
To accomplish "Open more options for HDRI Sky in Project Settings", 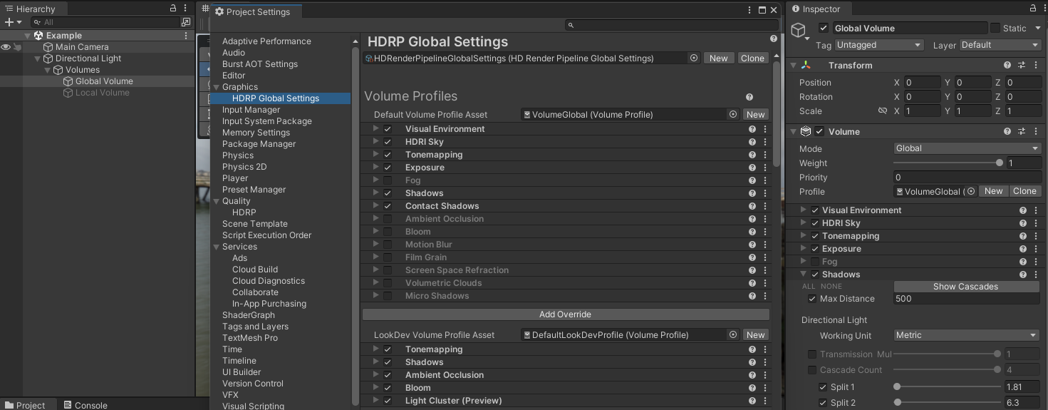I will pyautogui.click(x=765, y=142).
